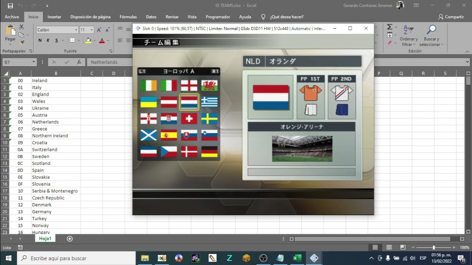Switch to Disposición de página tab

(90, 17)
